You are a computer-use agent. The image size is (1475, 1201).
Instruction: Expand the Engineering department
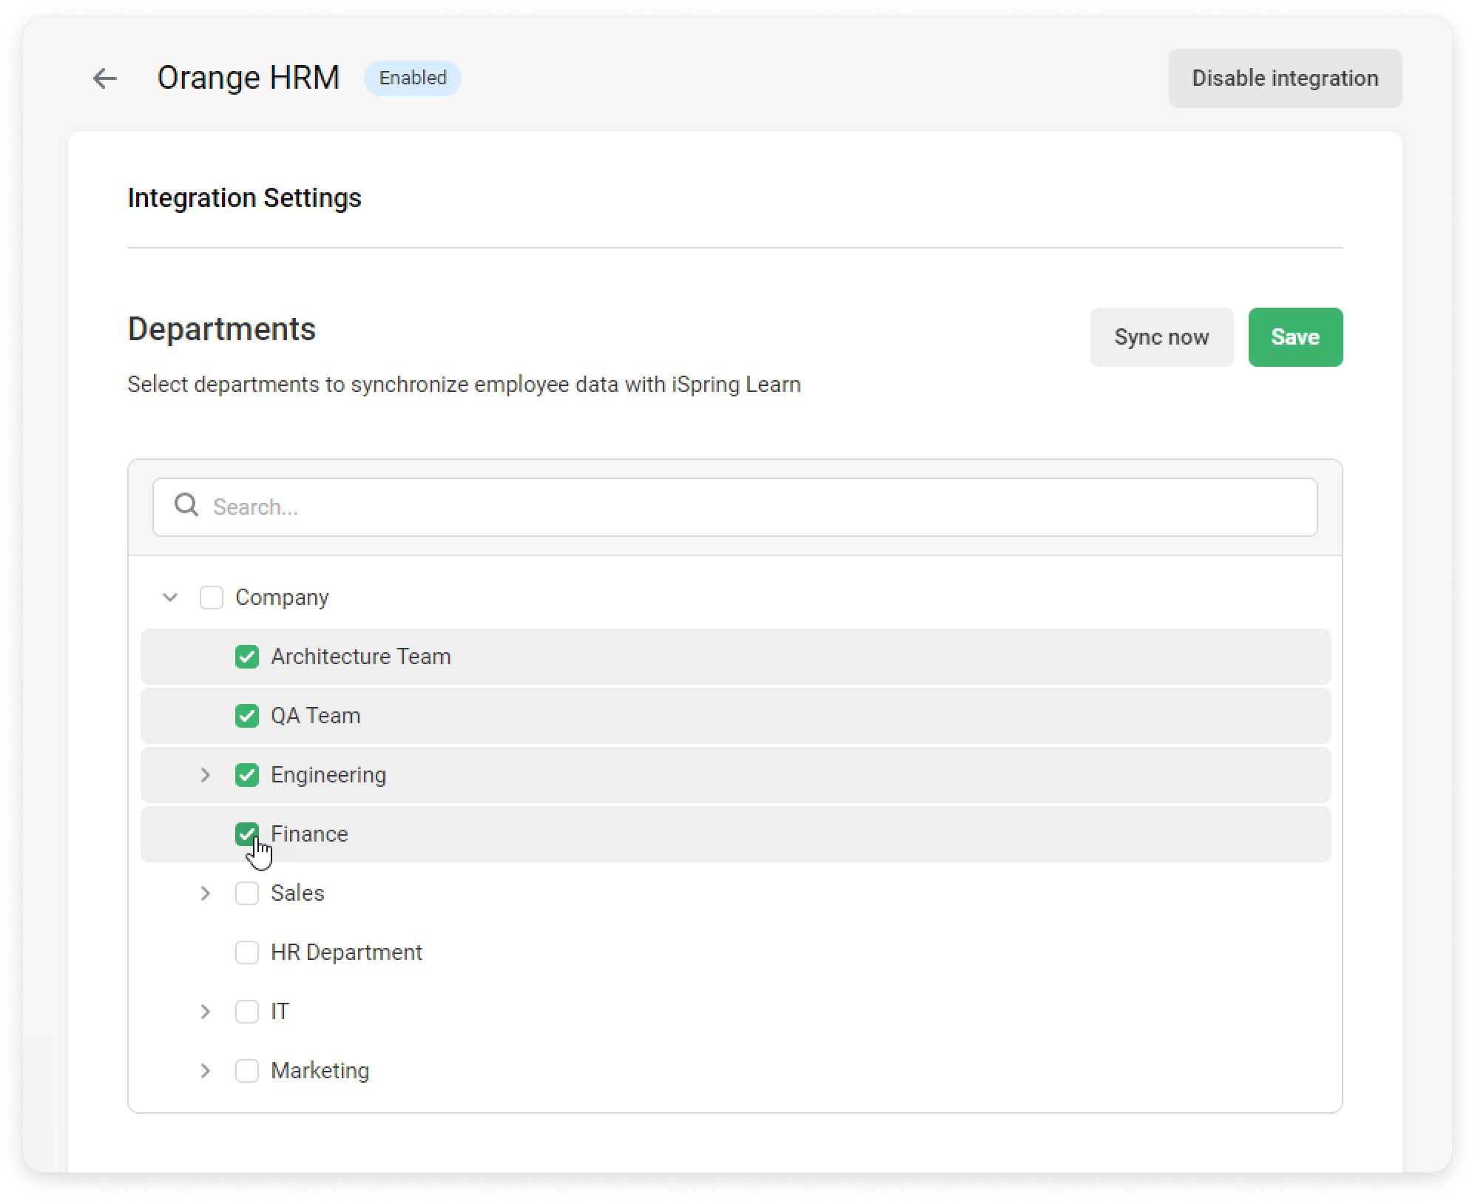click(x=205, y=774)
